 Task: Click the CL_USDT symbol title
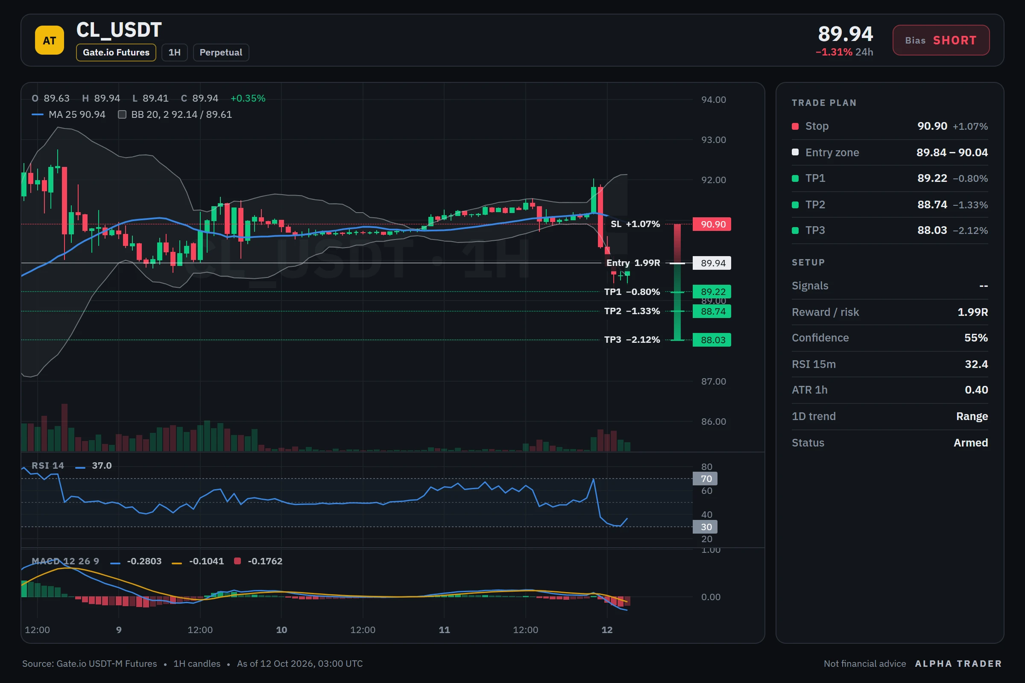click(119, 30)
